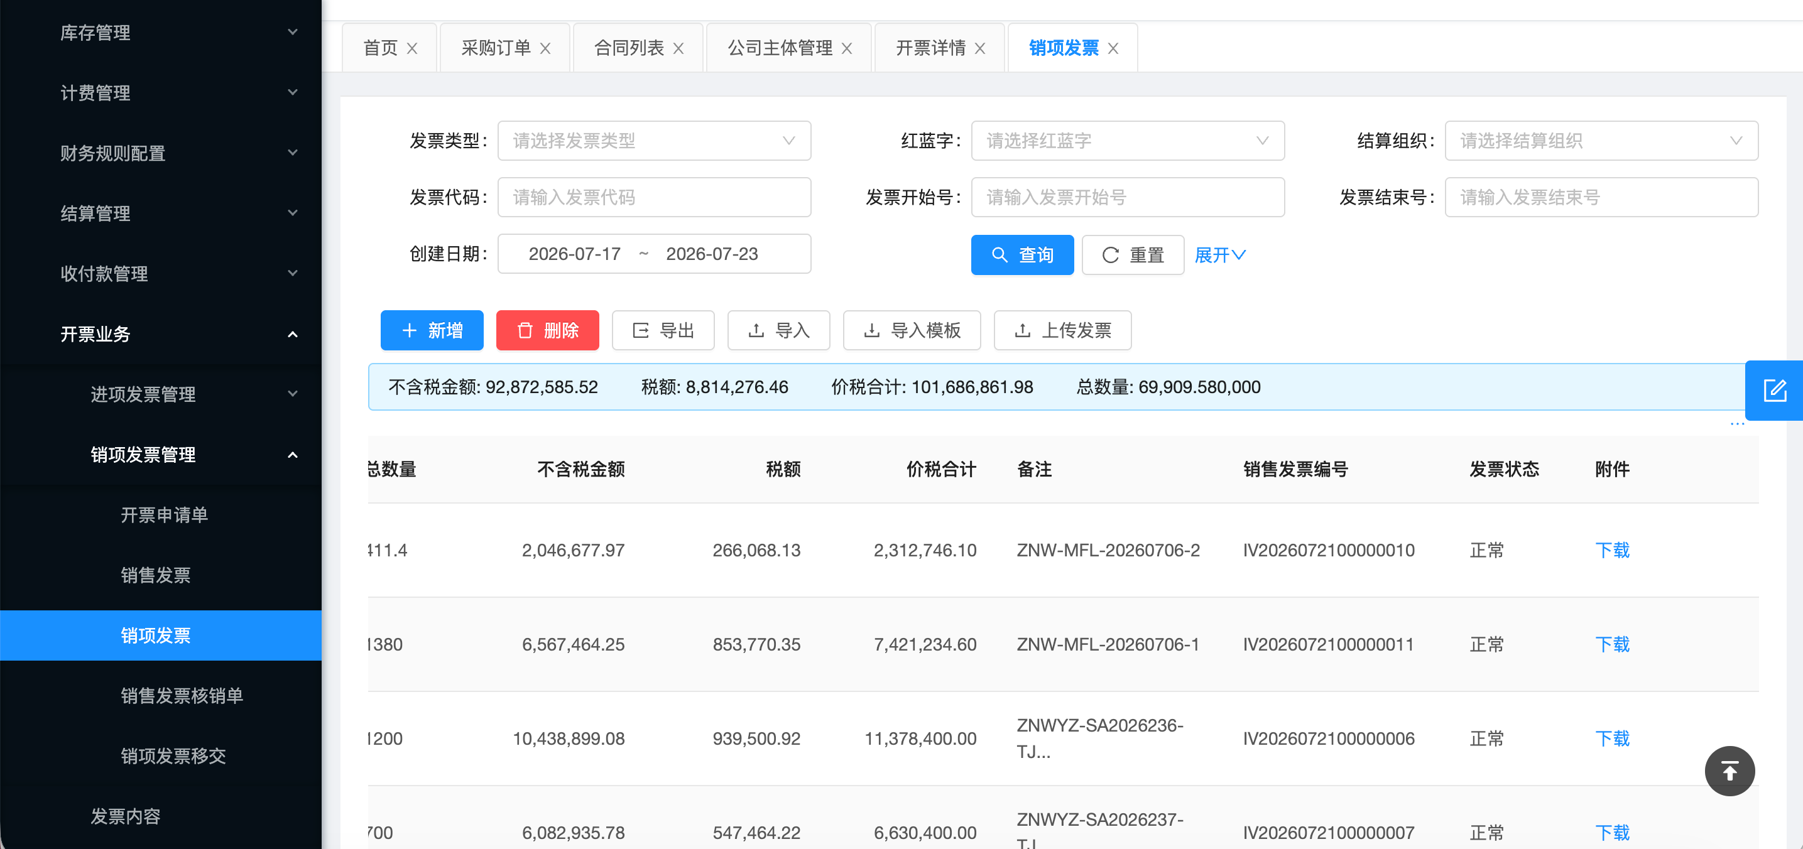This screenshot has width=1803, height=849.
Task: Open the 结算组织 dropdown
Action: (x=1601, y=141)
